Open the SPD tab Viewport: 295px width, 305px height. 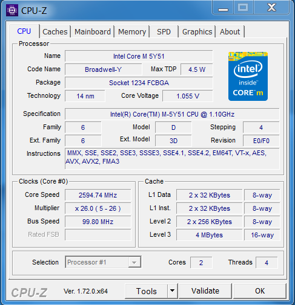(x=164, y=31)
